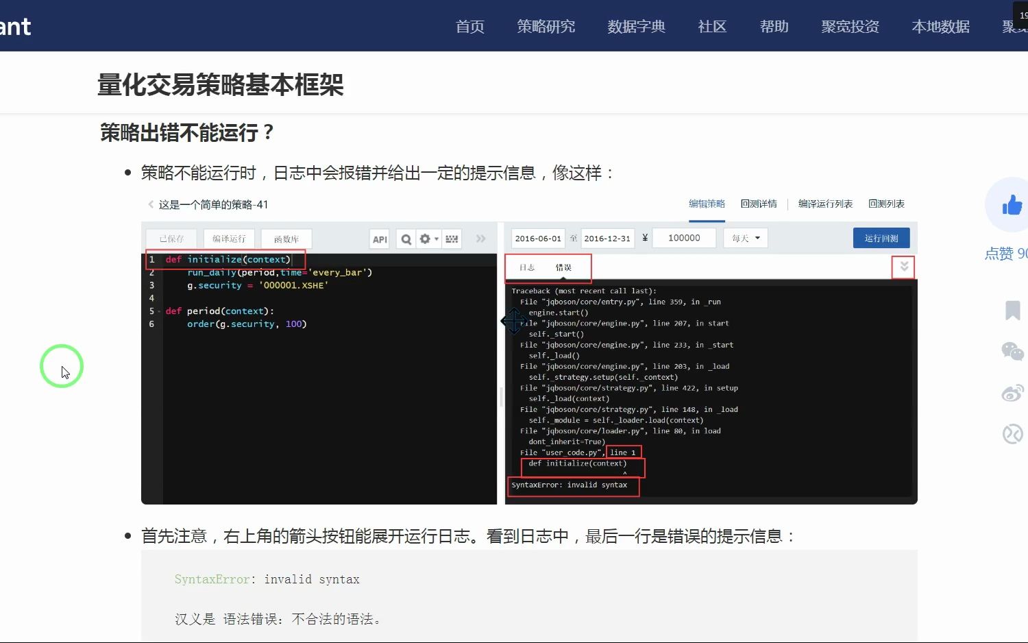This screenshot has height=643, width=1028.
Task: Click the 编译运行 button
Action: coord(229,239)
